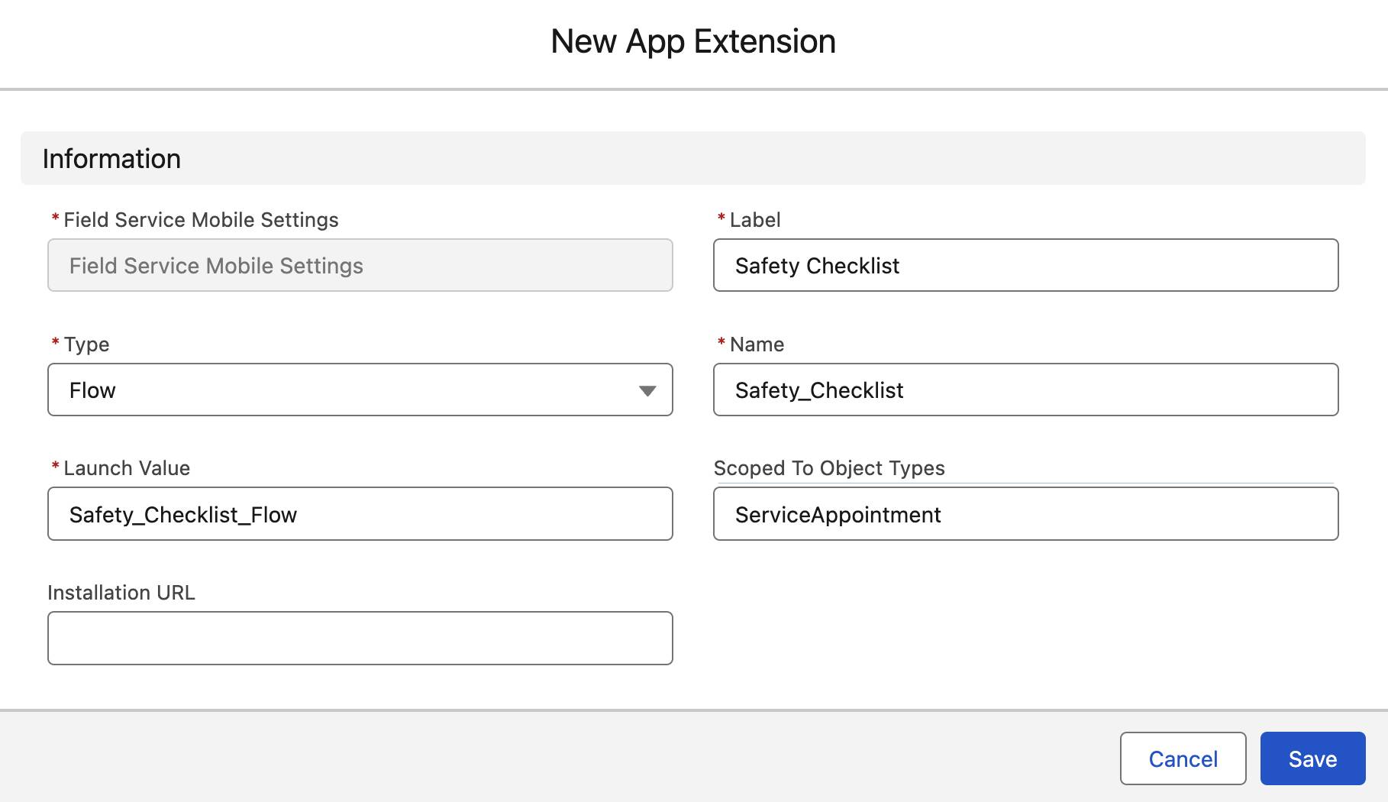This screenshot has width=1388, height=802.
Task: Click the Name field's caption
Action: [x=757, y=344]
